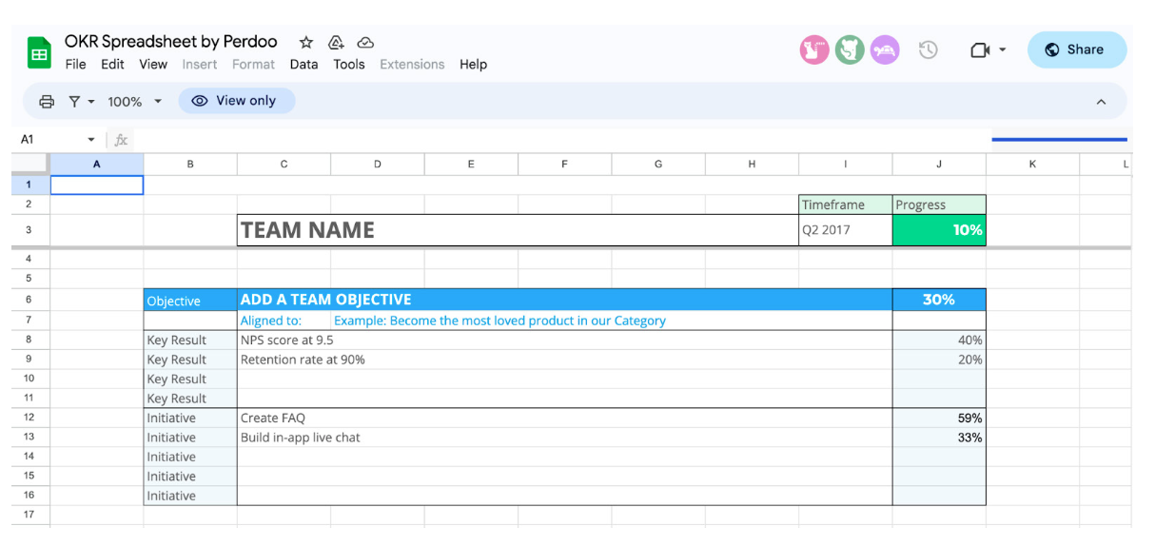The height and width of the screenshot is (545, 1155).
Task: Click the purple collaborator avatar
Action: point(885,49)
